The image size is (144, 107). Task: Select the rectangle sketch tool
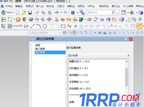coord(63,26)
